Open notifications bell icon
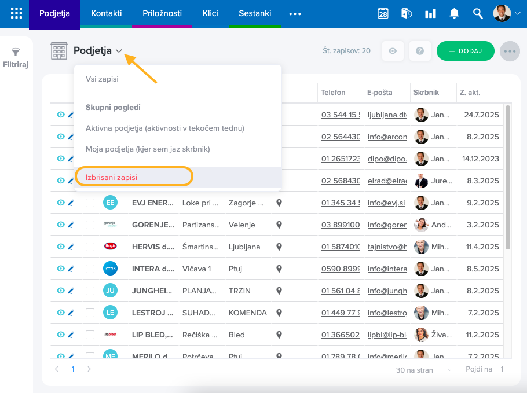 [454, 14]
